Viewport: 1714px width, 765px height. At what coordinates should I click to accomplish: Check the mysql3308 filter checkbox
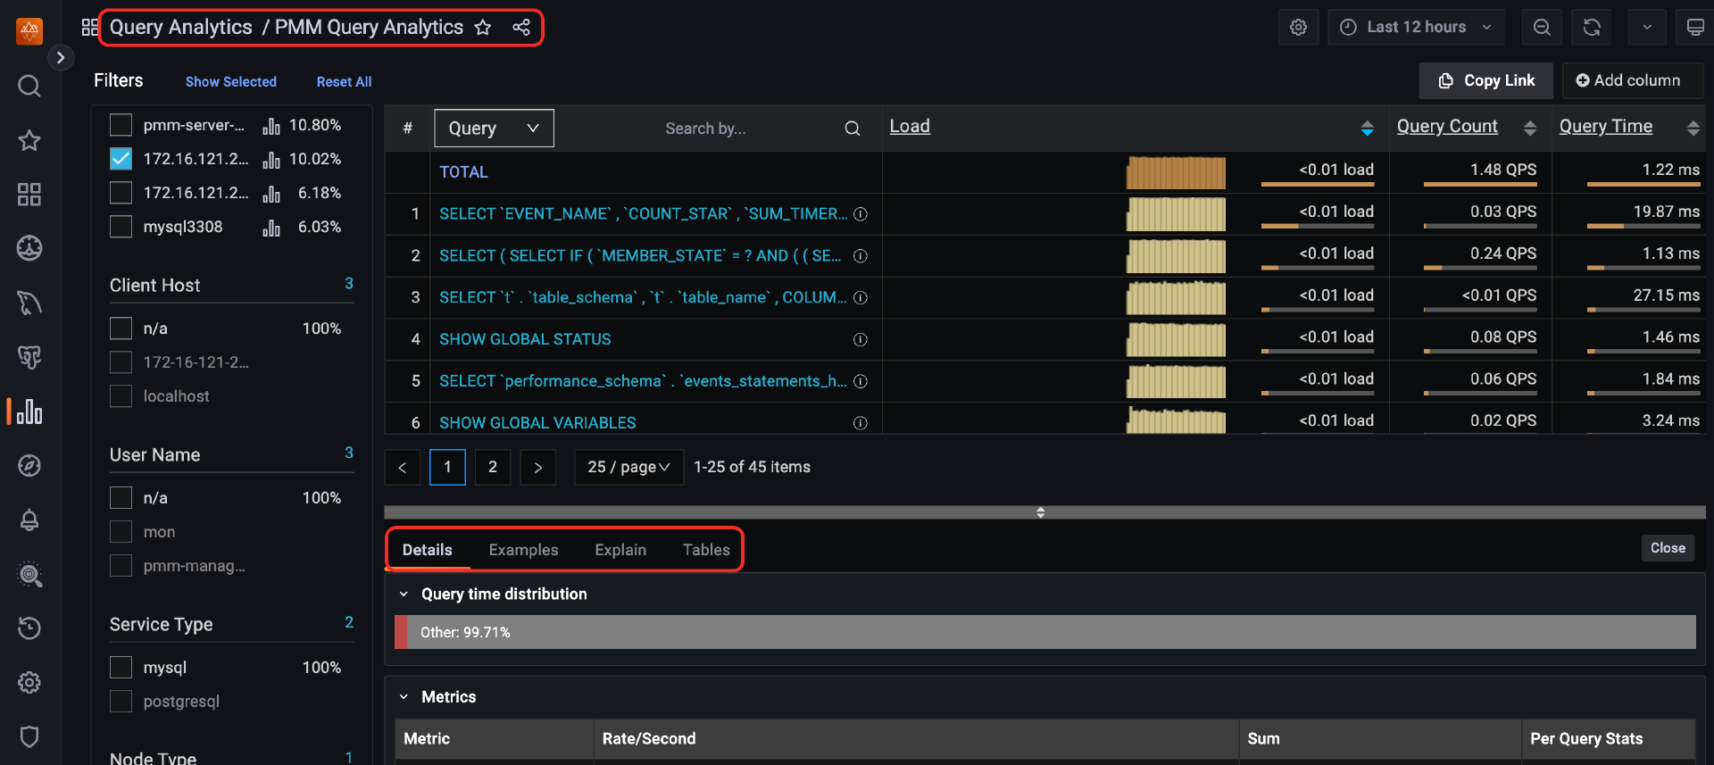coord(121,227)
